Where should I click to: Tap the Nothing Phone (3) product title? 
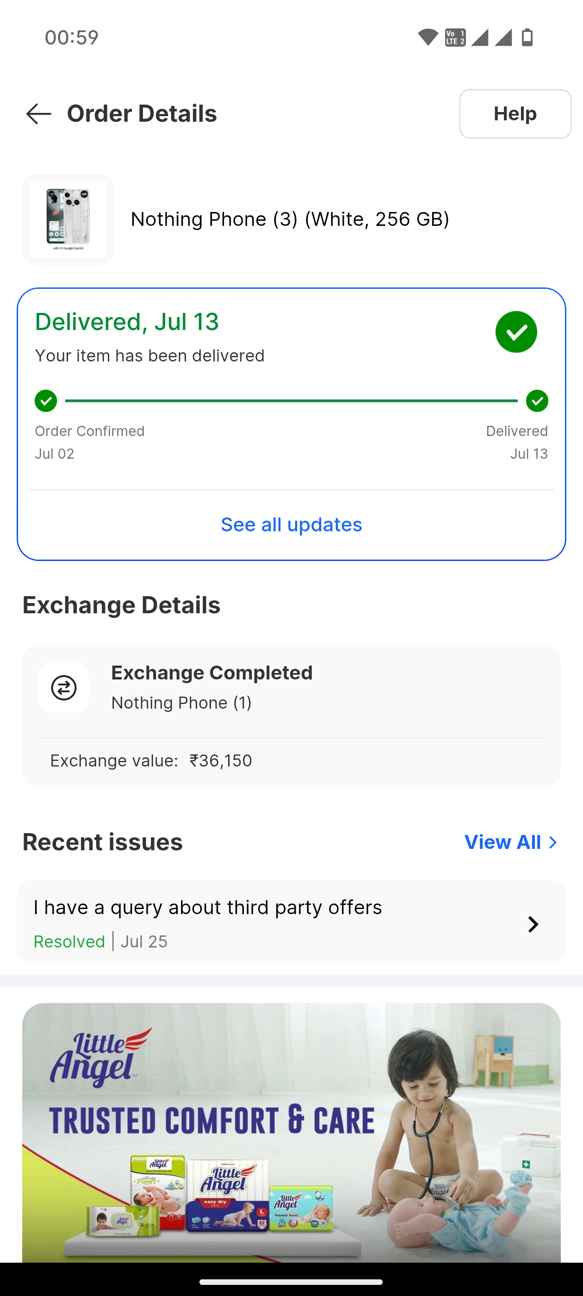click(x=290, y=219)
